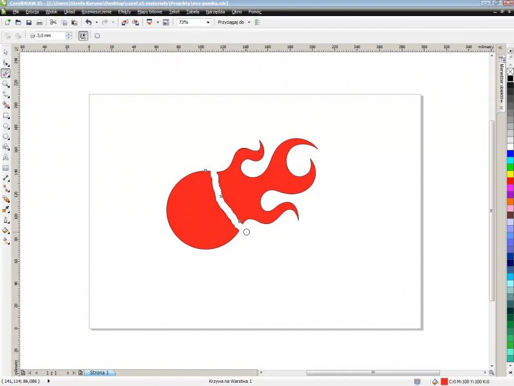Expand the Przyciągaj do dropdown

pyautogui.click(x=249, y=22)
